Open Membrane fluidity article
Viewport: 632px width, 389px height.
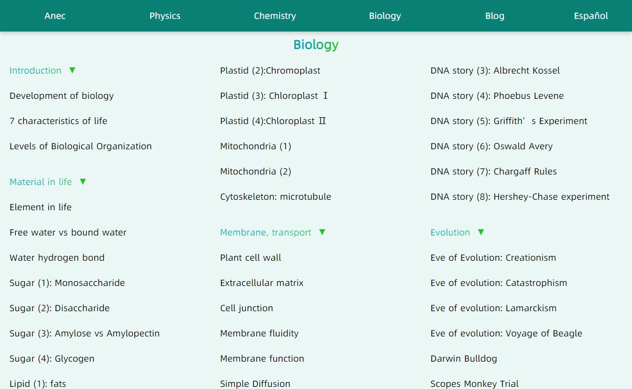coord(259,333)
